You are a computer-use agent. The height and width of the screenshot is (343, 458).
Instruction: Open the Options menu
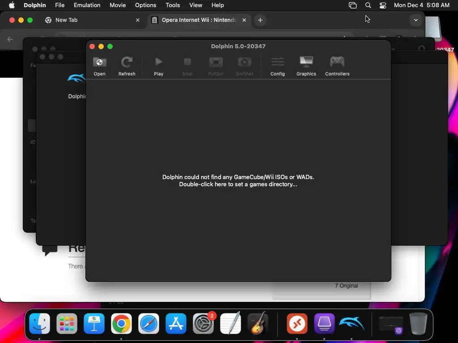pos(145,5)
